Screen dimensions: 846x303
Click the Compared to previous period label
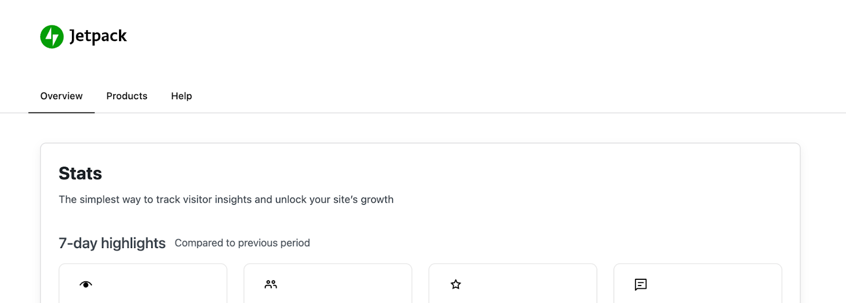pyautogui.click(x=242, y=243)
